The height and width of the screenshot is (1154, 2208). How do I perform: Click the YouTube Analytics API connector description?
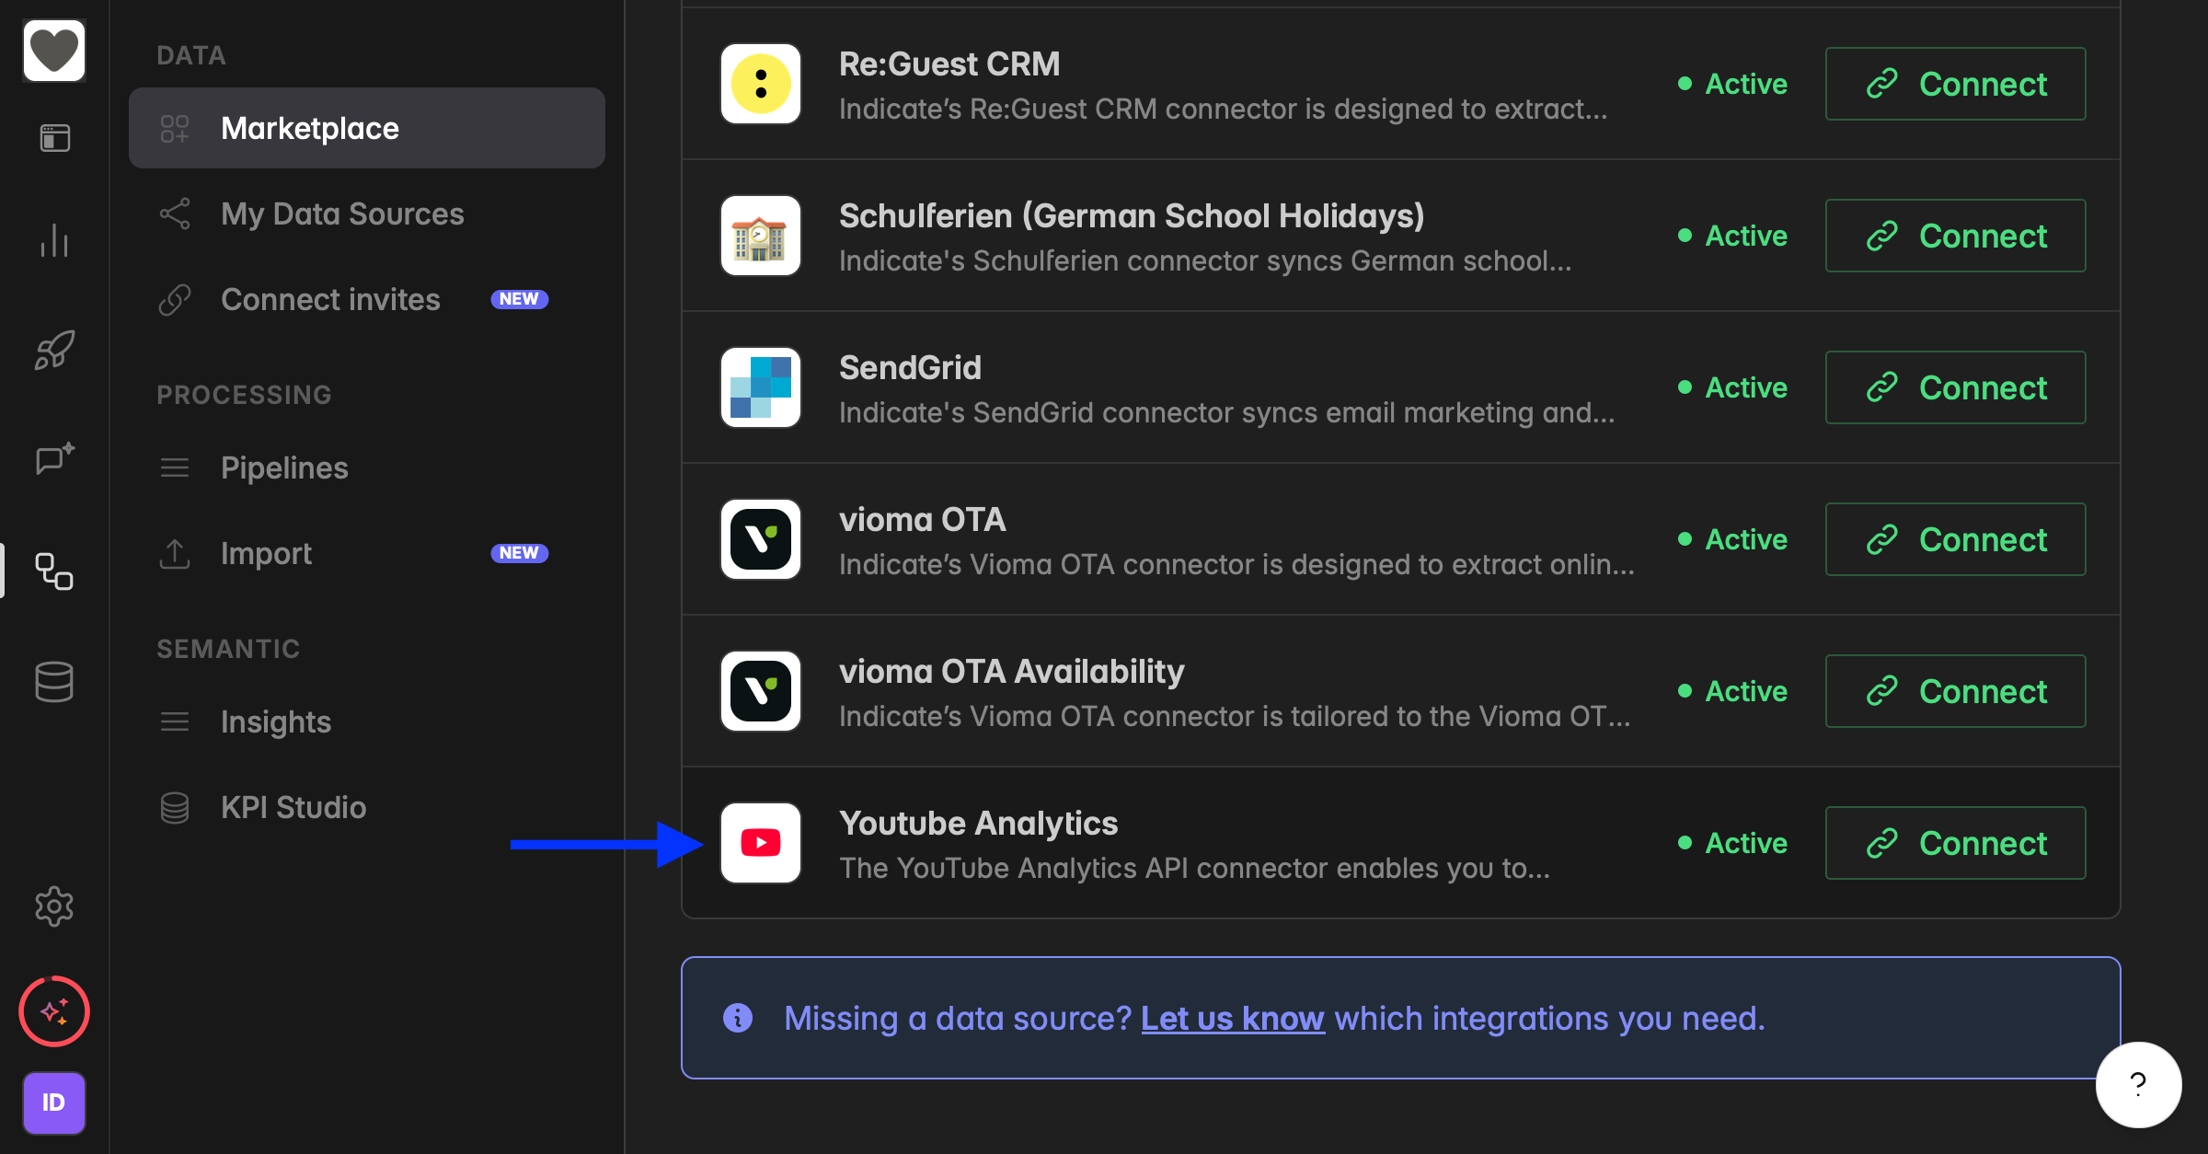pyautogui.click(x=1195, y=868)
